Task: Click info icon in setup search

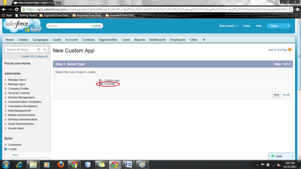Action: 39,50
